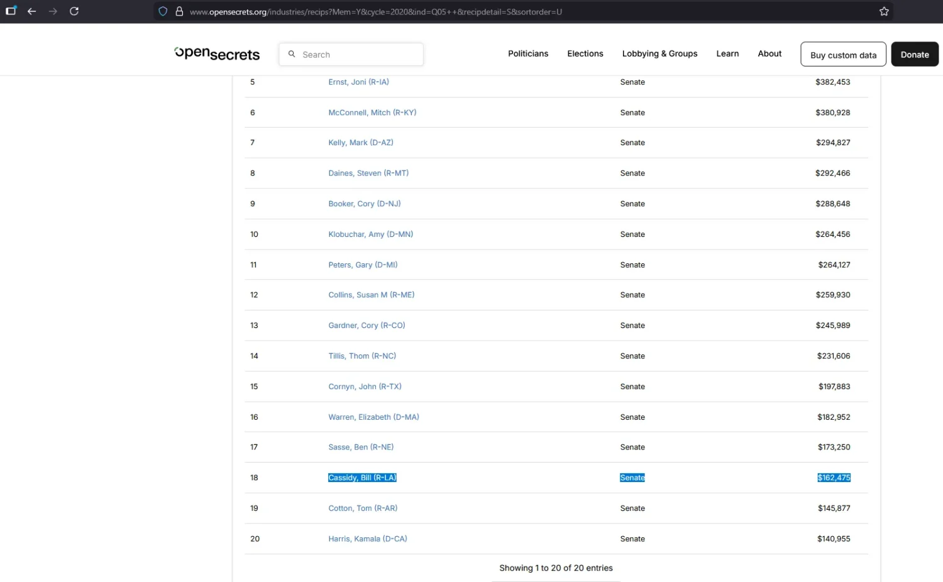Viewport: 943px width, 582px height.
Task: Click Senate cell in McConnell row
Action: pos(632,113)
